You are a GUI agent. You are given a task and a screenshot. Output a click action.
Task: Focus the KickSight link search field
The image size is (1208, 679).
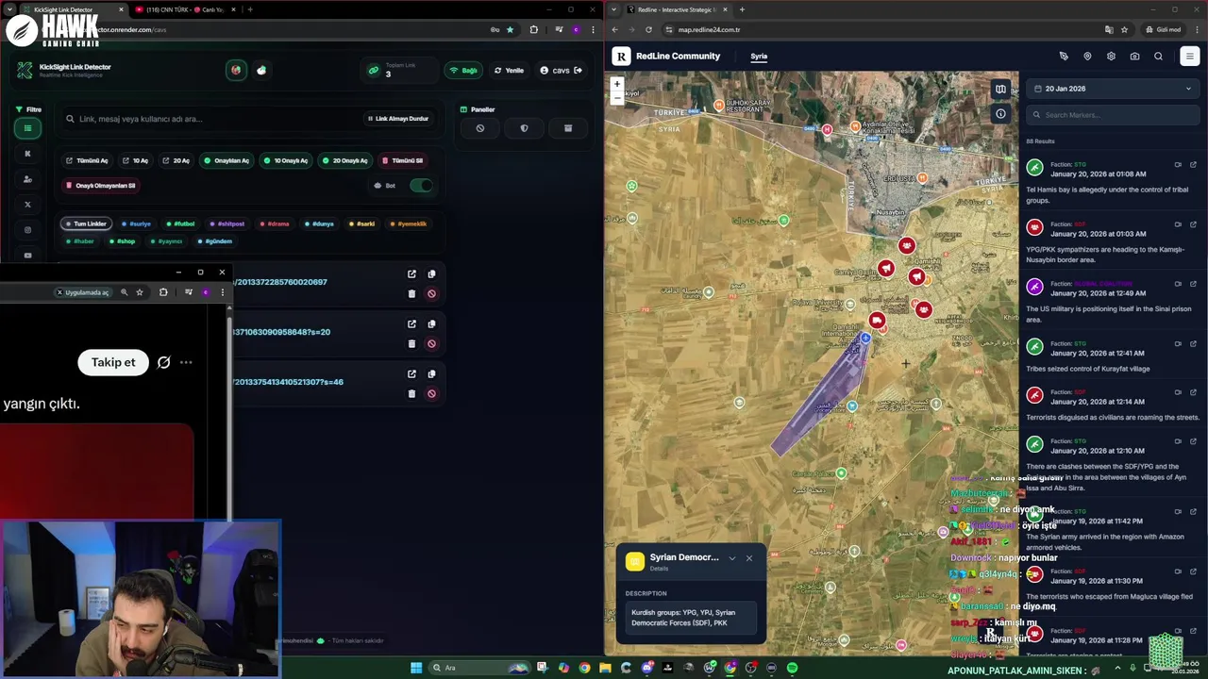212,119
